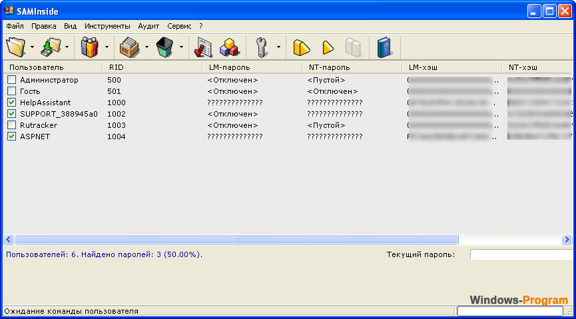Viewport: 576px width, 319px height.
Task: Open the Правка menu
Action: 44,26
